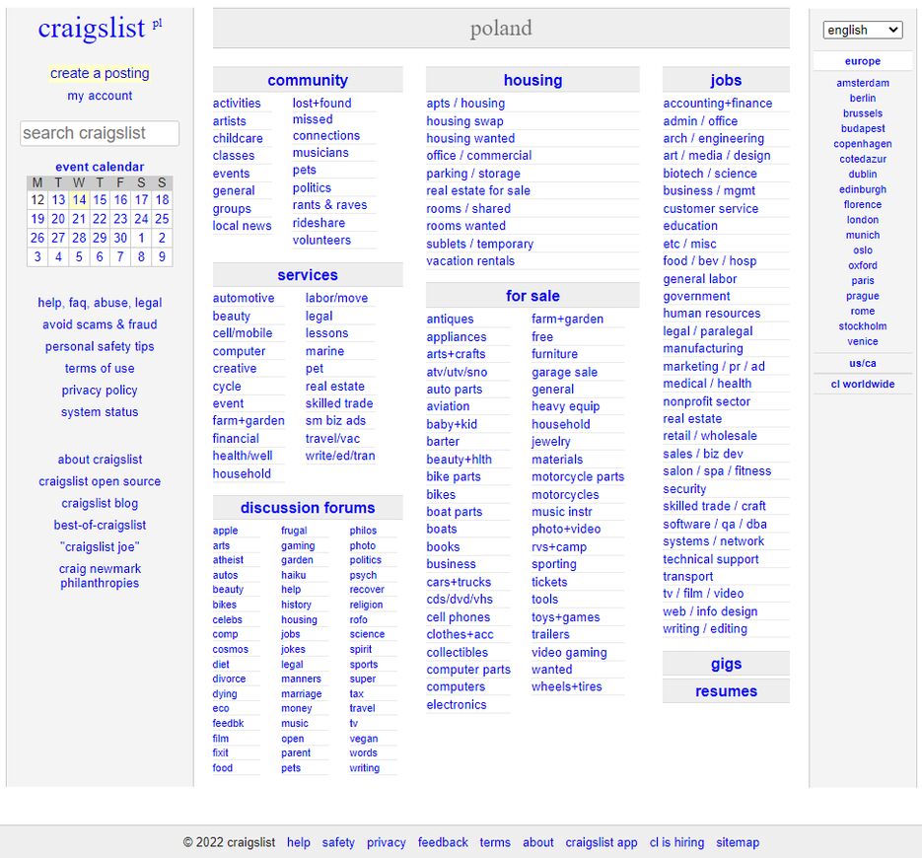Open the for sale section header
922x858 pixels.
click(x=532, y=296)
